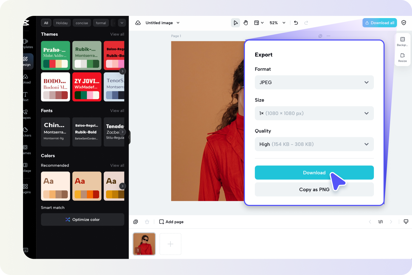Open the zoom level dropdown at 52%
The image size is (412, 275).
coord(277,23)
